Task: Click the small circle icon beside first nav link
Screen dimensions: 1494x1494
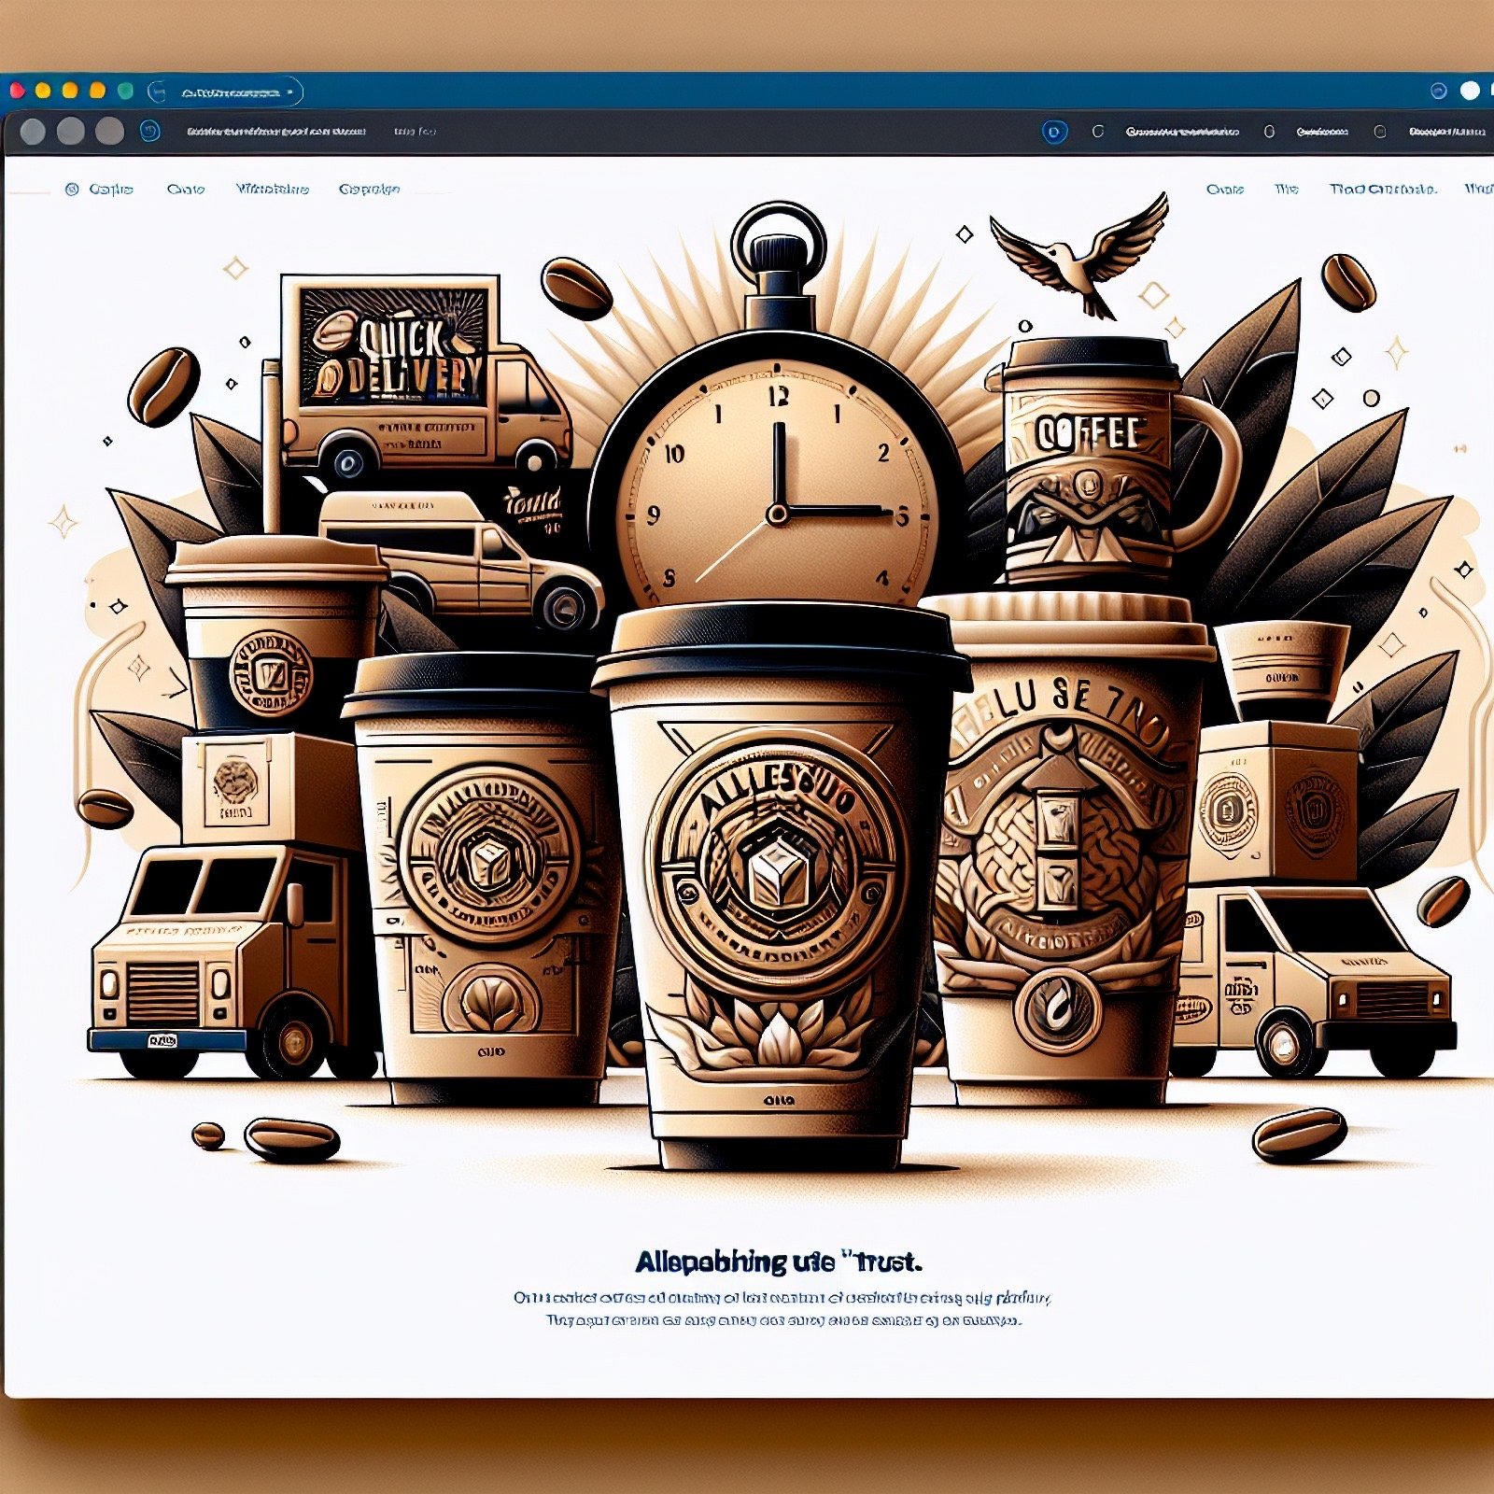Action: coord(72,190)
